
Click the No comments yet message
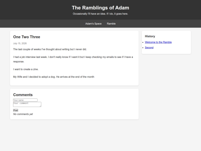coord(23,114)
